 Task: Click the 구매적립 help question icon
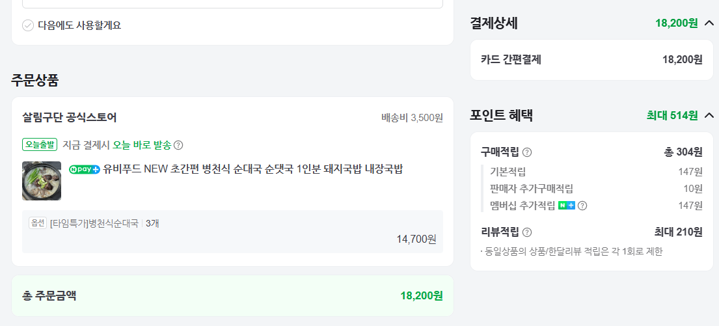coord(527,152)
